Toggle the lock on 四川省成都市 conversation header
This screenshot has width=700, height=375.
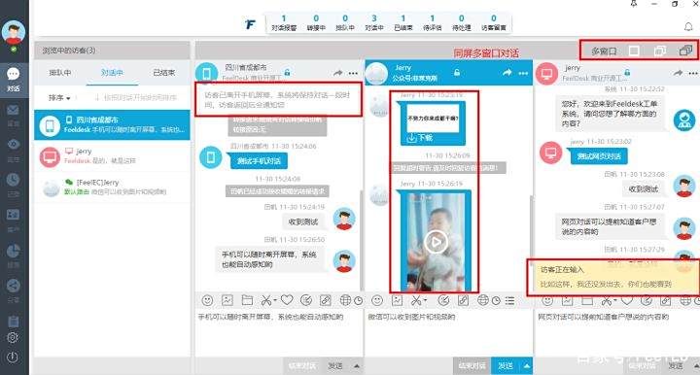pyautogui.click(x=287, y=72)
